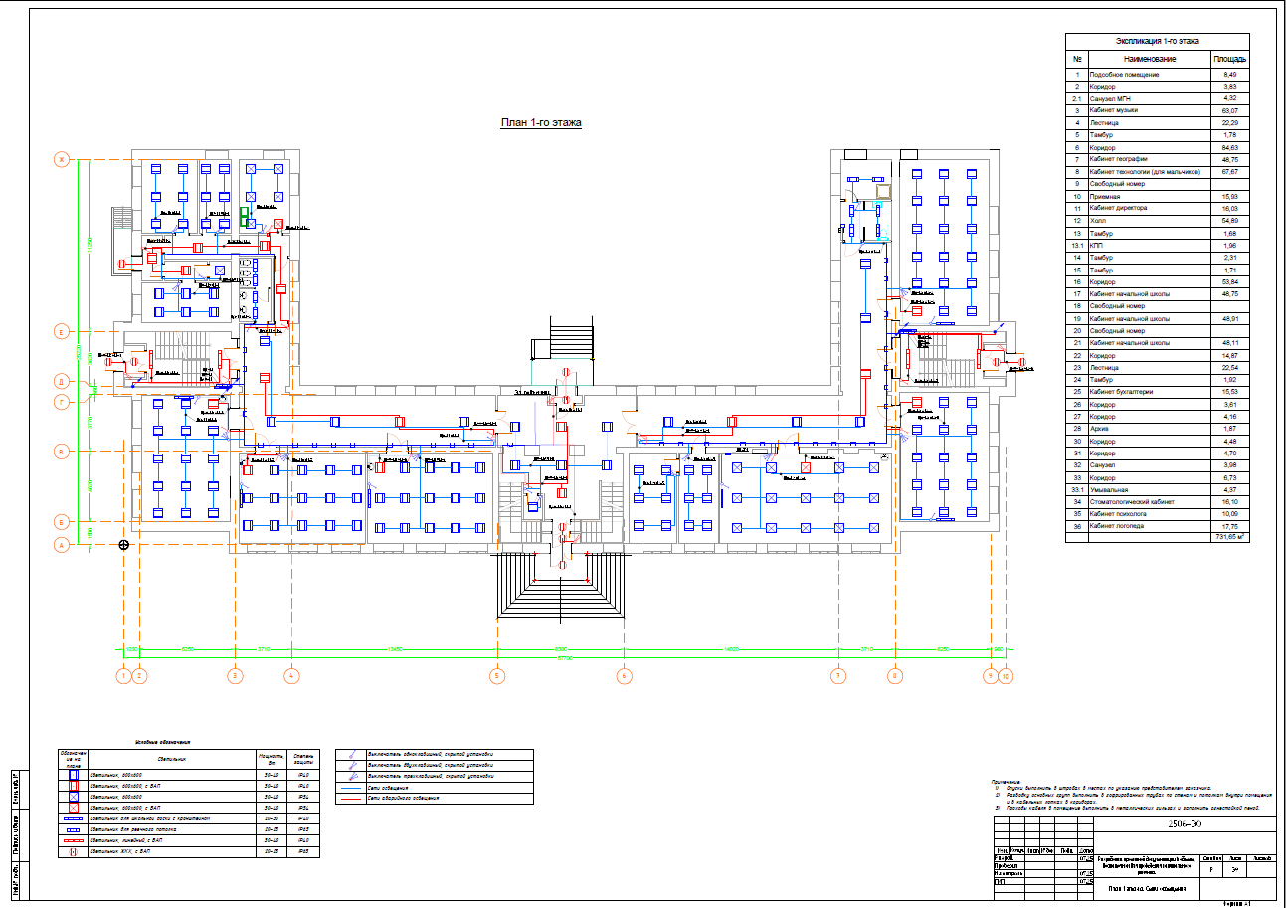Click the axis bubble labeled А
Image resolution: width=1286 pixels, height=908 pixels.
point(60,545)
